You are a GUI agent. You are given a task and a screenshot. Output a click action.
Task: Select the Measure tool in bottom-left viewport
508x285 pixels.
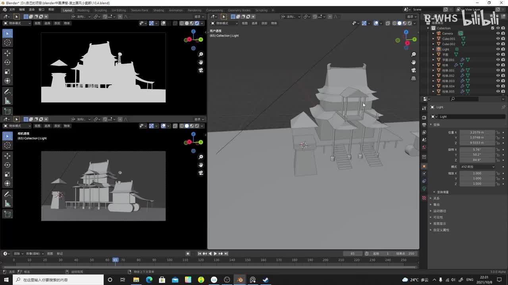pos(7,203)
